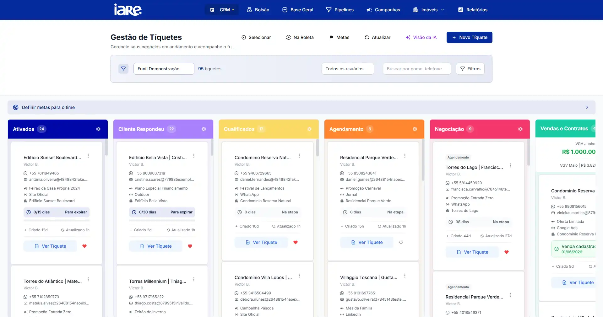Open Agendamento column settings gear
Image resolution: width=603 pixels, height=317 pixels.
point(415,129)
